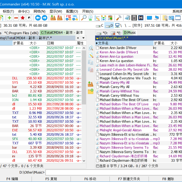This screenshot has height=182, width=182.
Task: Switch to the *C:Program Files (x86) tab
Action: [x=21, y=33]
